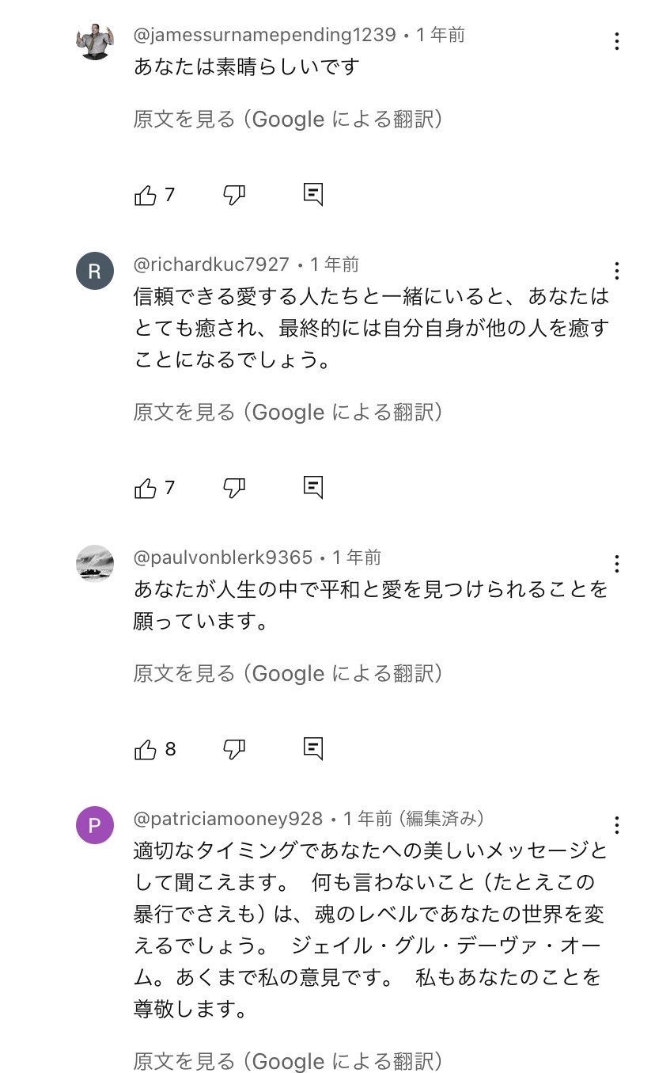
Task: Click the purple 'P' avatar of @patriciamooney928
Action: click(x=95, y=825)
